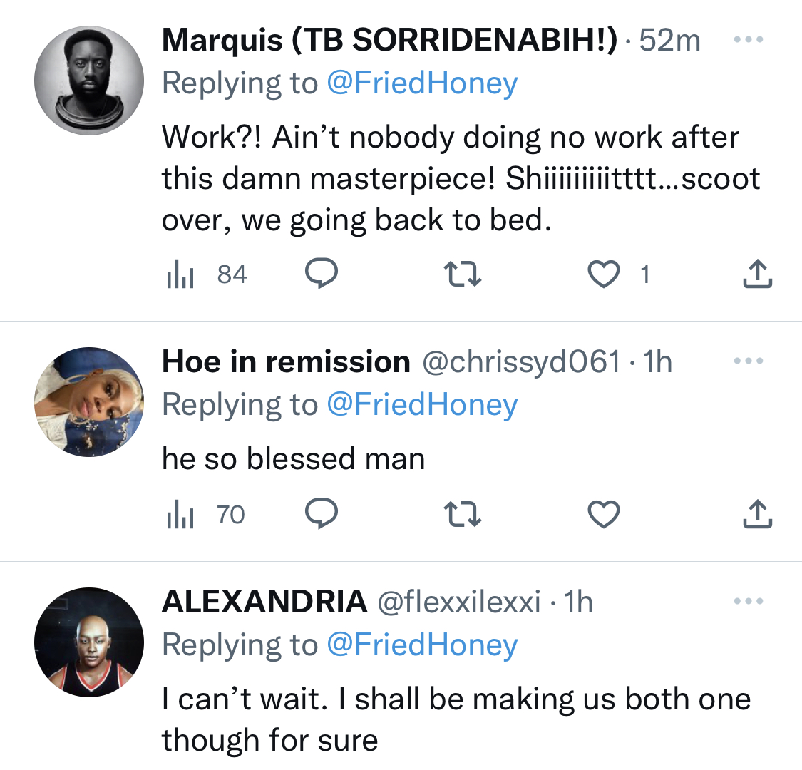Like the 'he so blessed man' tweet
The height and width of the screenshot is (770, 802).
tap(604, 514)
